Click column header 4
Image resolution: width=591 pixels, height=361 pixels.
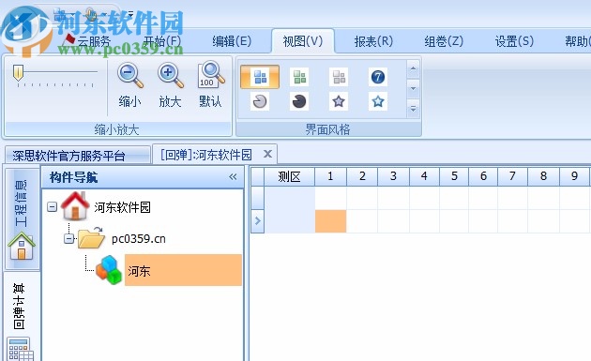pos(424,176)
